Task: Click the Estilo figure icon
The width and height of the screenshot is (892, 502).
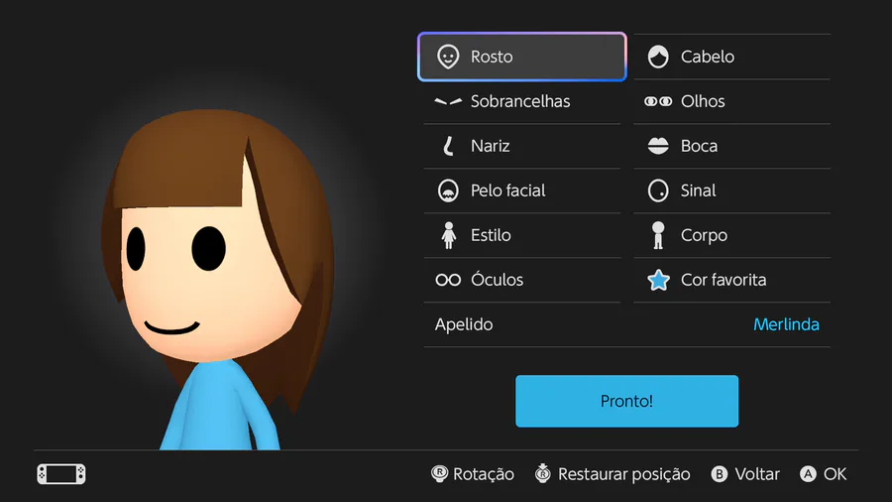Action: (x=448, y=235)
